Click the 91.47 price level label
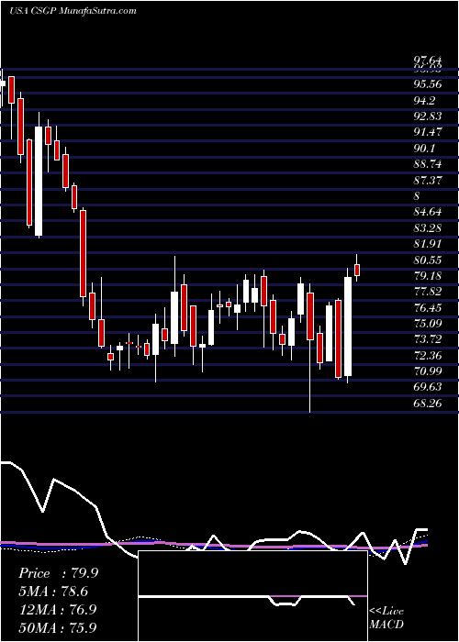 [428, 132]
